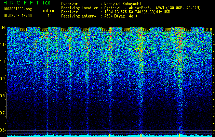Click the 1908 time marker
The image size is (215, 137).
tap(167, 29)
